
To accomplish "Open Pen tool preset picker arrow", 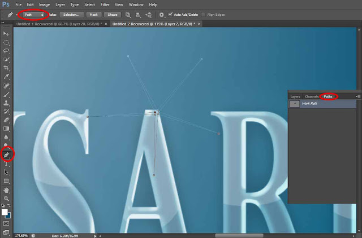I will (x=17, y=15).
